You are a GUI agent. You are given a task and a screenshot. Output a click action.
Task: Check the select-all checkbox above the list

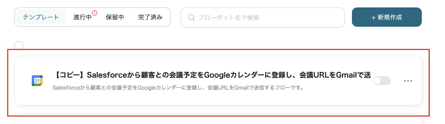[19, 46]
